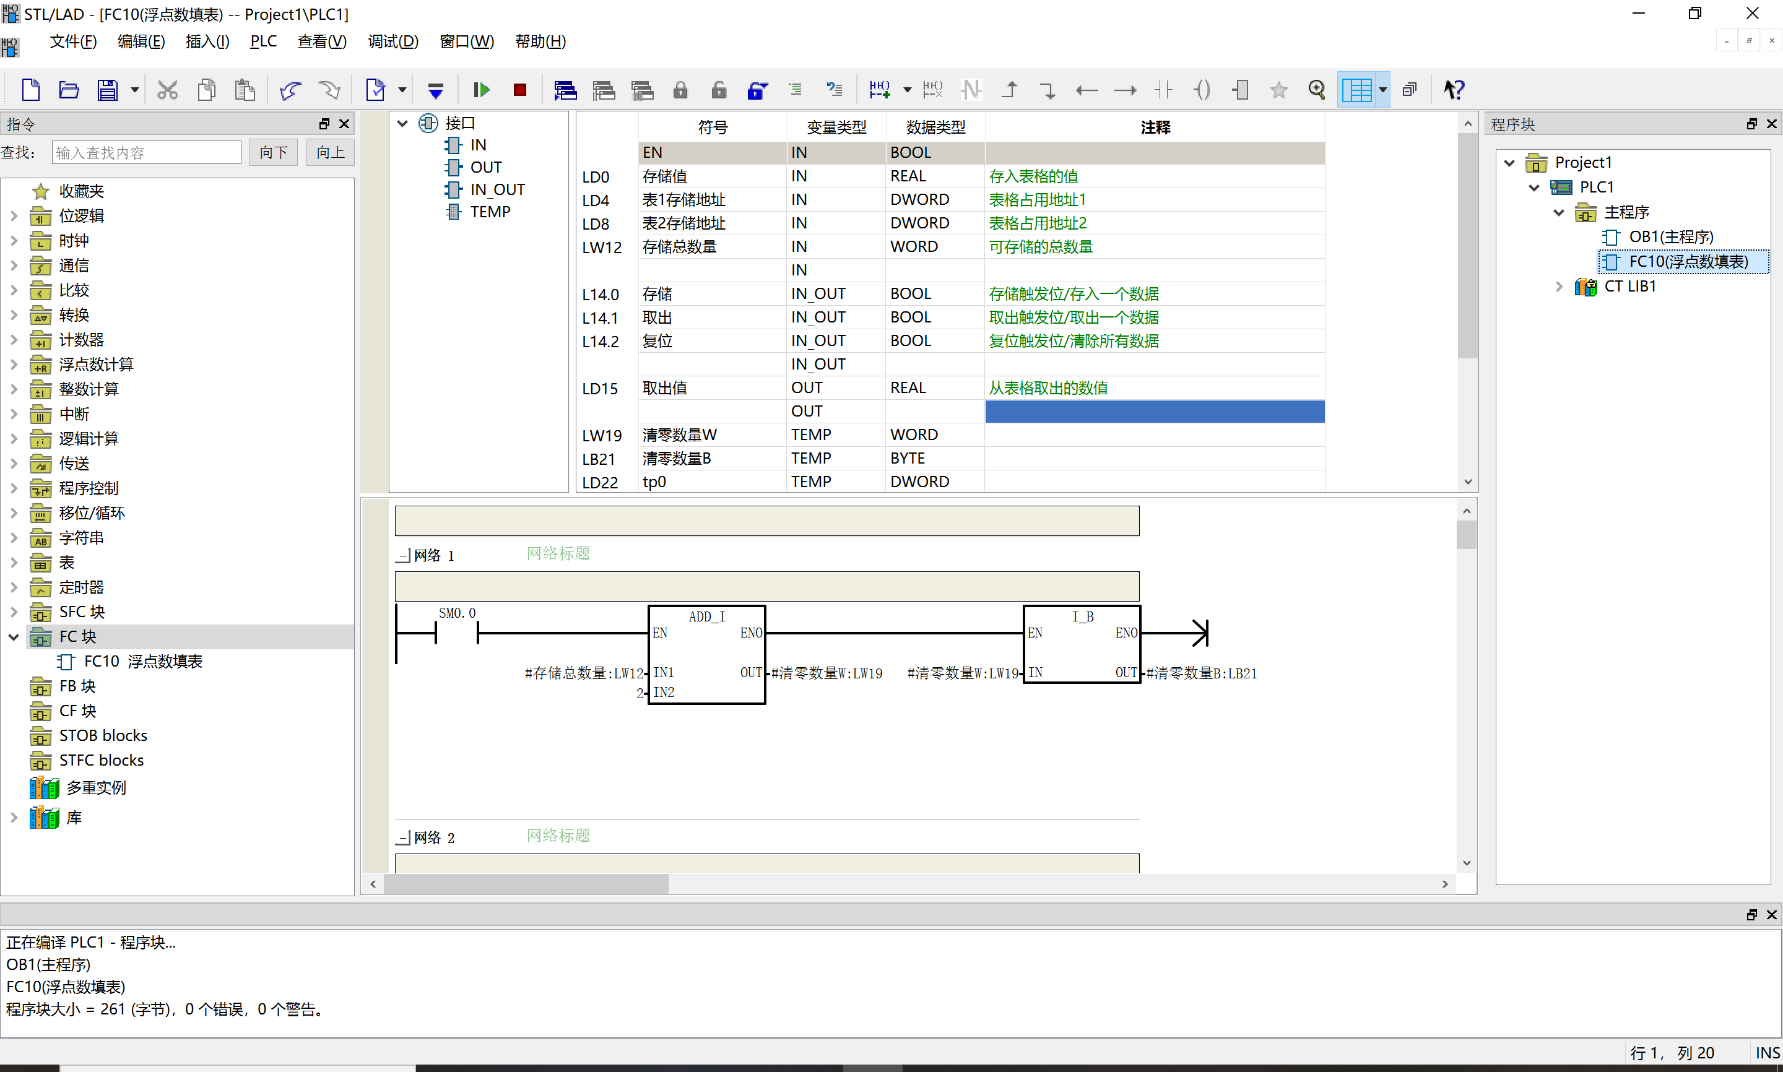Viewport: 1783px width, 1072px height.
Task: Open the PLC menu
Action: (x=263, y=41)
